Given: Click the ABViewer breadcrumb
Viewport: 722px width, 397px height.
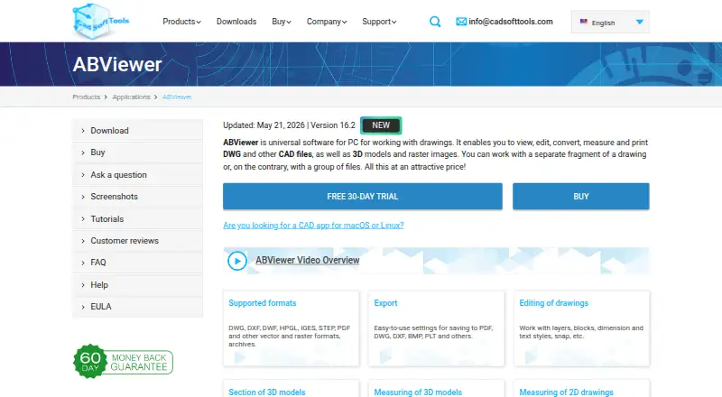Looking at the screenshot, I should pyautogui.click(x=177, y=97).
